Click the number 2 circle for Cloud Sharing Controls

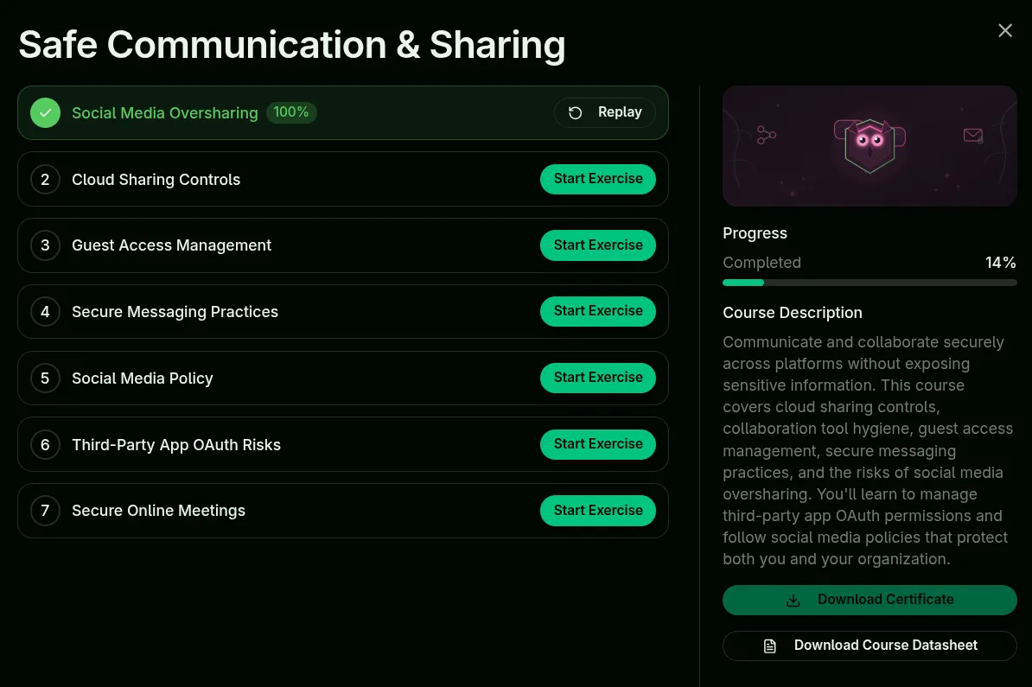coord(46,180)
